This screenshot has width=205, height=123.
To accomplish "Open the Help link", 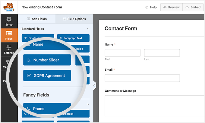I will (151, 7).
